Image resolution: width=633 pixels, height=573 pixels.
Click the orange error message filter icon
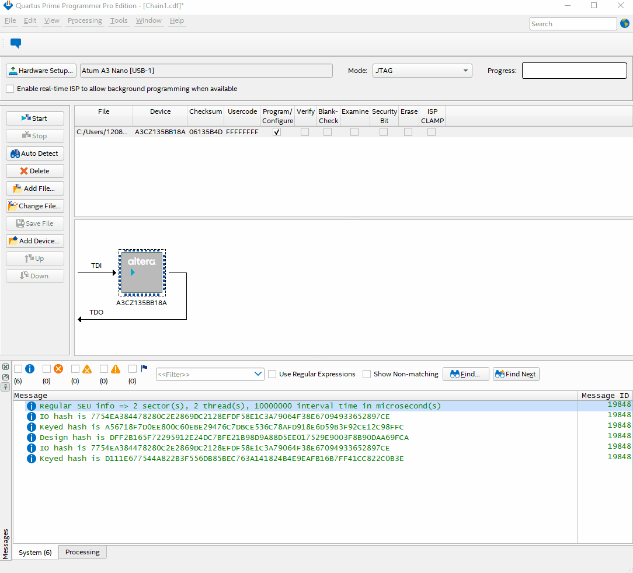tap(58, 369)
